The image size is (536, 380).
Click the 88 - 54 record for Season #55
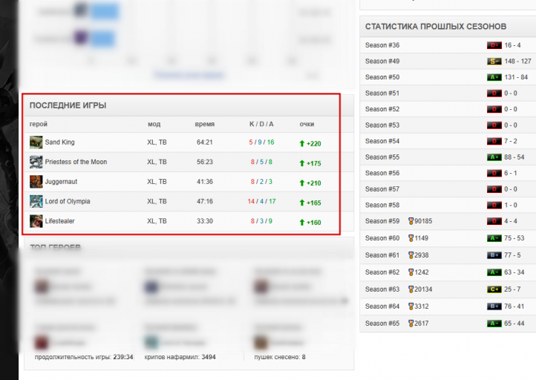[514, 157]
